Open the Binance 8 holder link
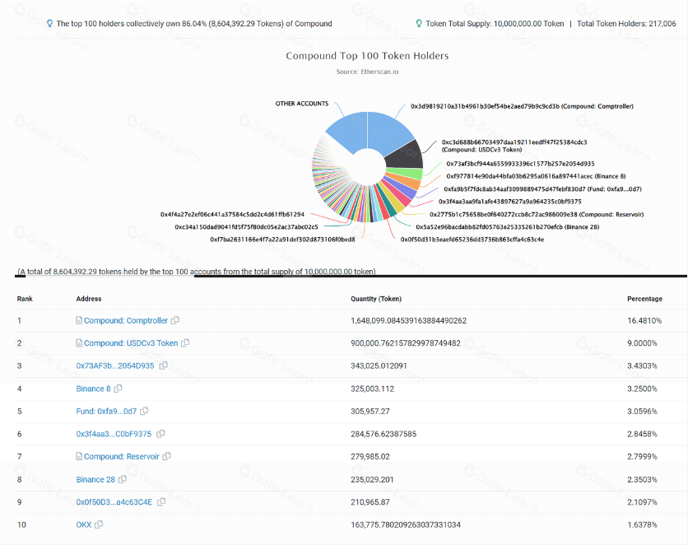Image resolution: width=688 pixels, height=545 pixels. coord(94,389)
